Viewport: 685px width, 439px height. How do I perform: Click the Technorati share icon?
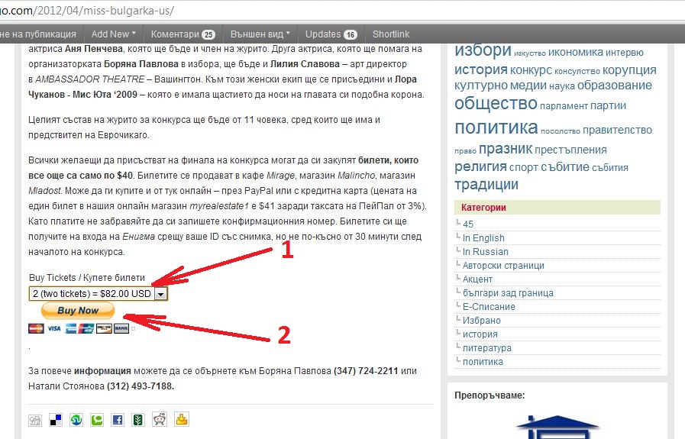point(97,420)
